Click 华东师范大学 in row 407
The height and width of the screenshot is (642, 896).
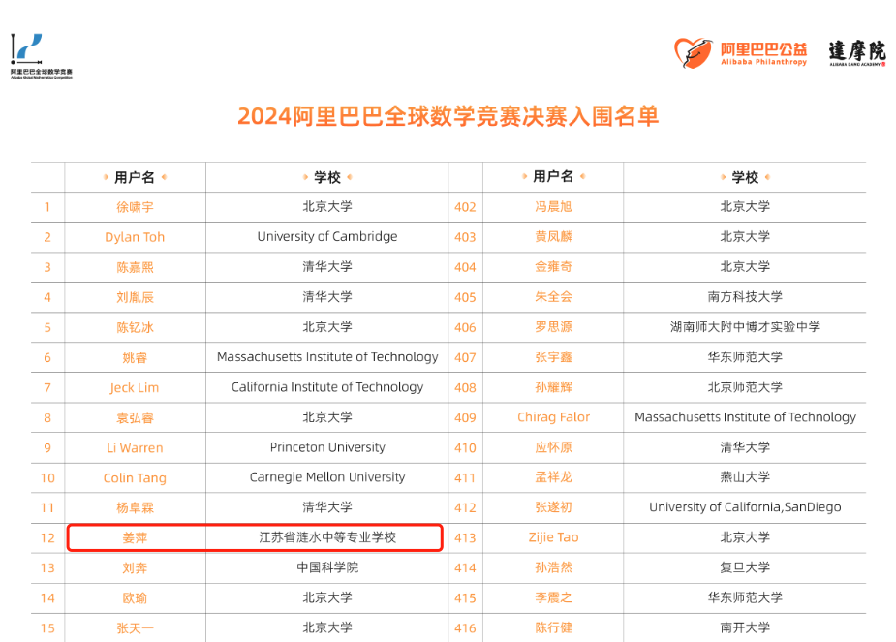point(745,357)
